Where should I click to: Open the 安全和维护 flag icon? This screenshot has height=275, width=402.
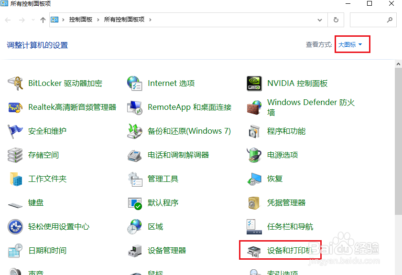tap(15, 131)
